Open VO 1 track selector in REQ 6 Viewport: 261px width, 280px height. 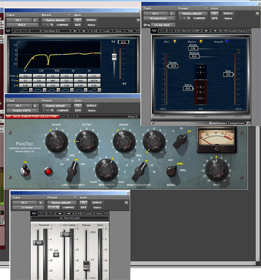[x=19, y=20]
